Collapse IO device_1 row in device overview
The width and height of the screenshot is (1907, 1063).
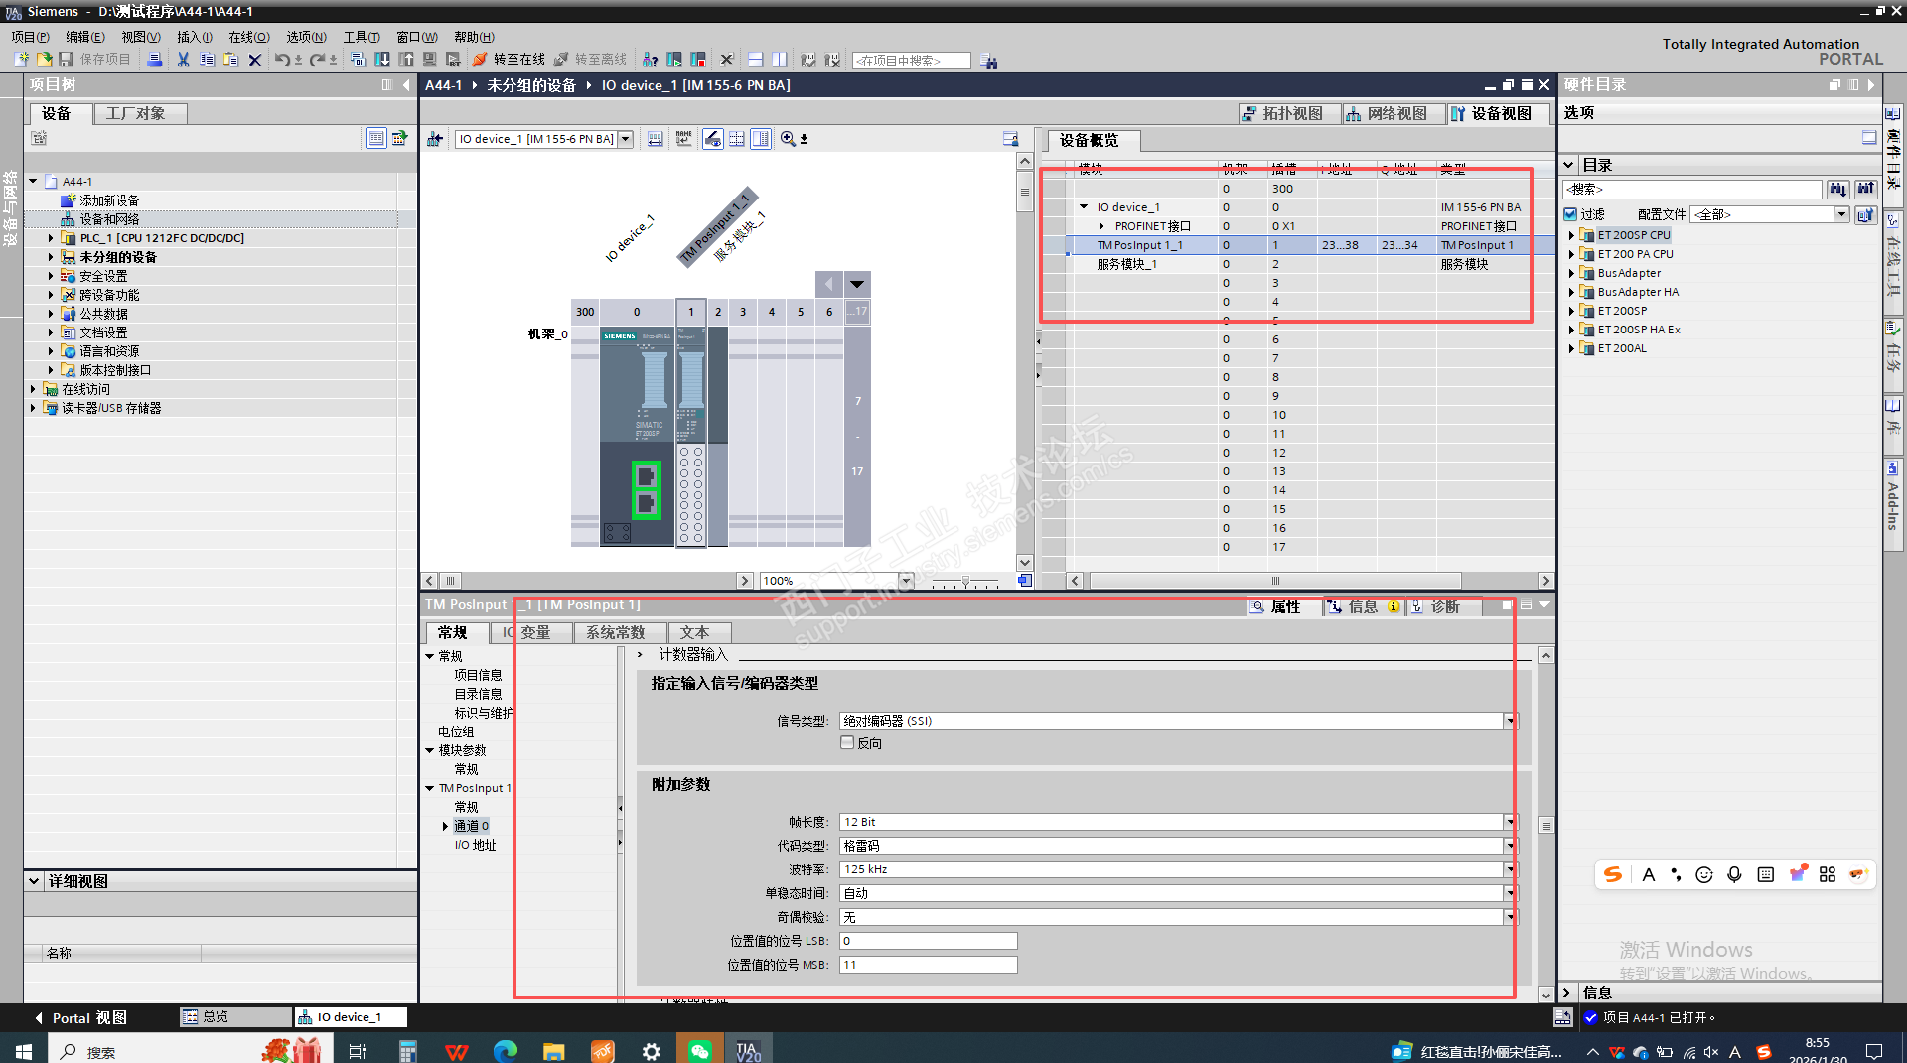pyautogui.click(x=1084, y=207)
